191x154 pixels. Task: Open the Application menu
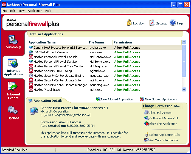(x=35, y=11)
